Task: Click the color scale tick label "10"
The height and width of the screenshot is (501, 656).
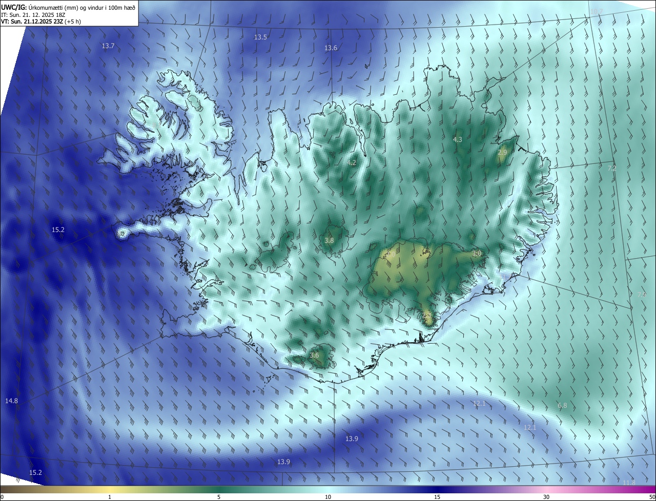Action: coord(328,497)
